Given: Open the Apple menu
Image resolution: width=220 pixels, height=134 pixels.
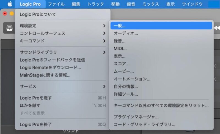Looking at the screenshot, I should tap(10, 4).
